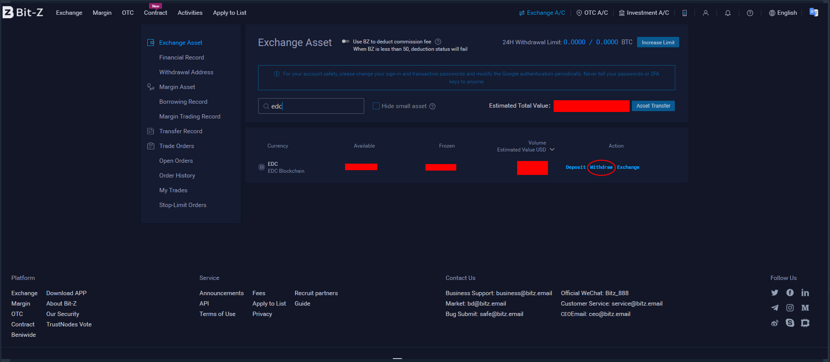Open the help question mark icon in header
830x362 pixels.
750,13
